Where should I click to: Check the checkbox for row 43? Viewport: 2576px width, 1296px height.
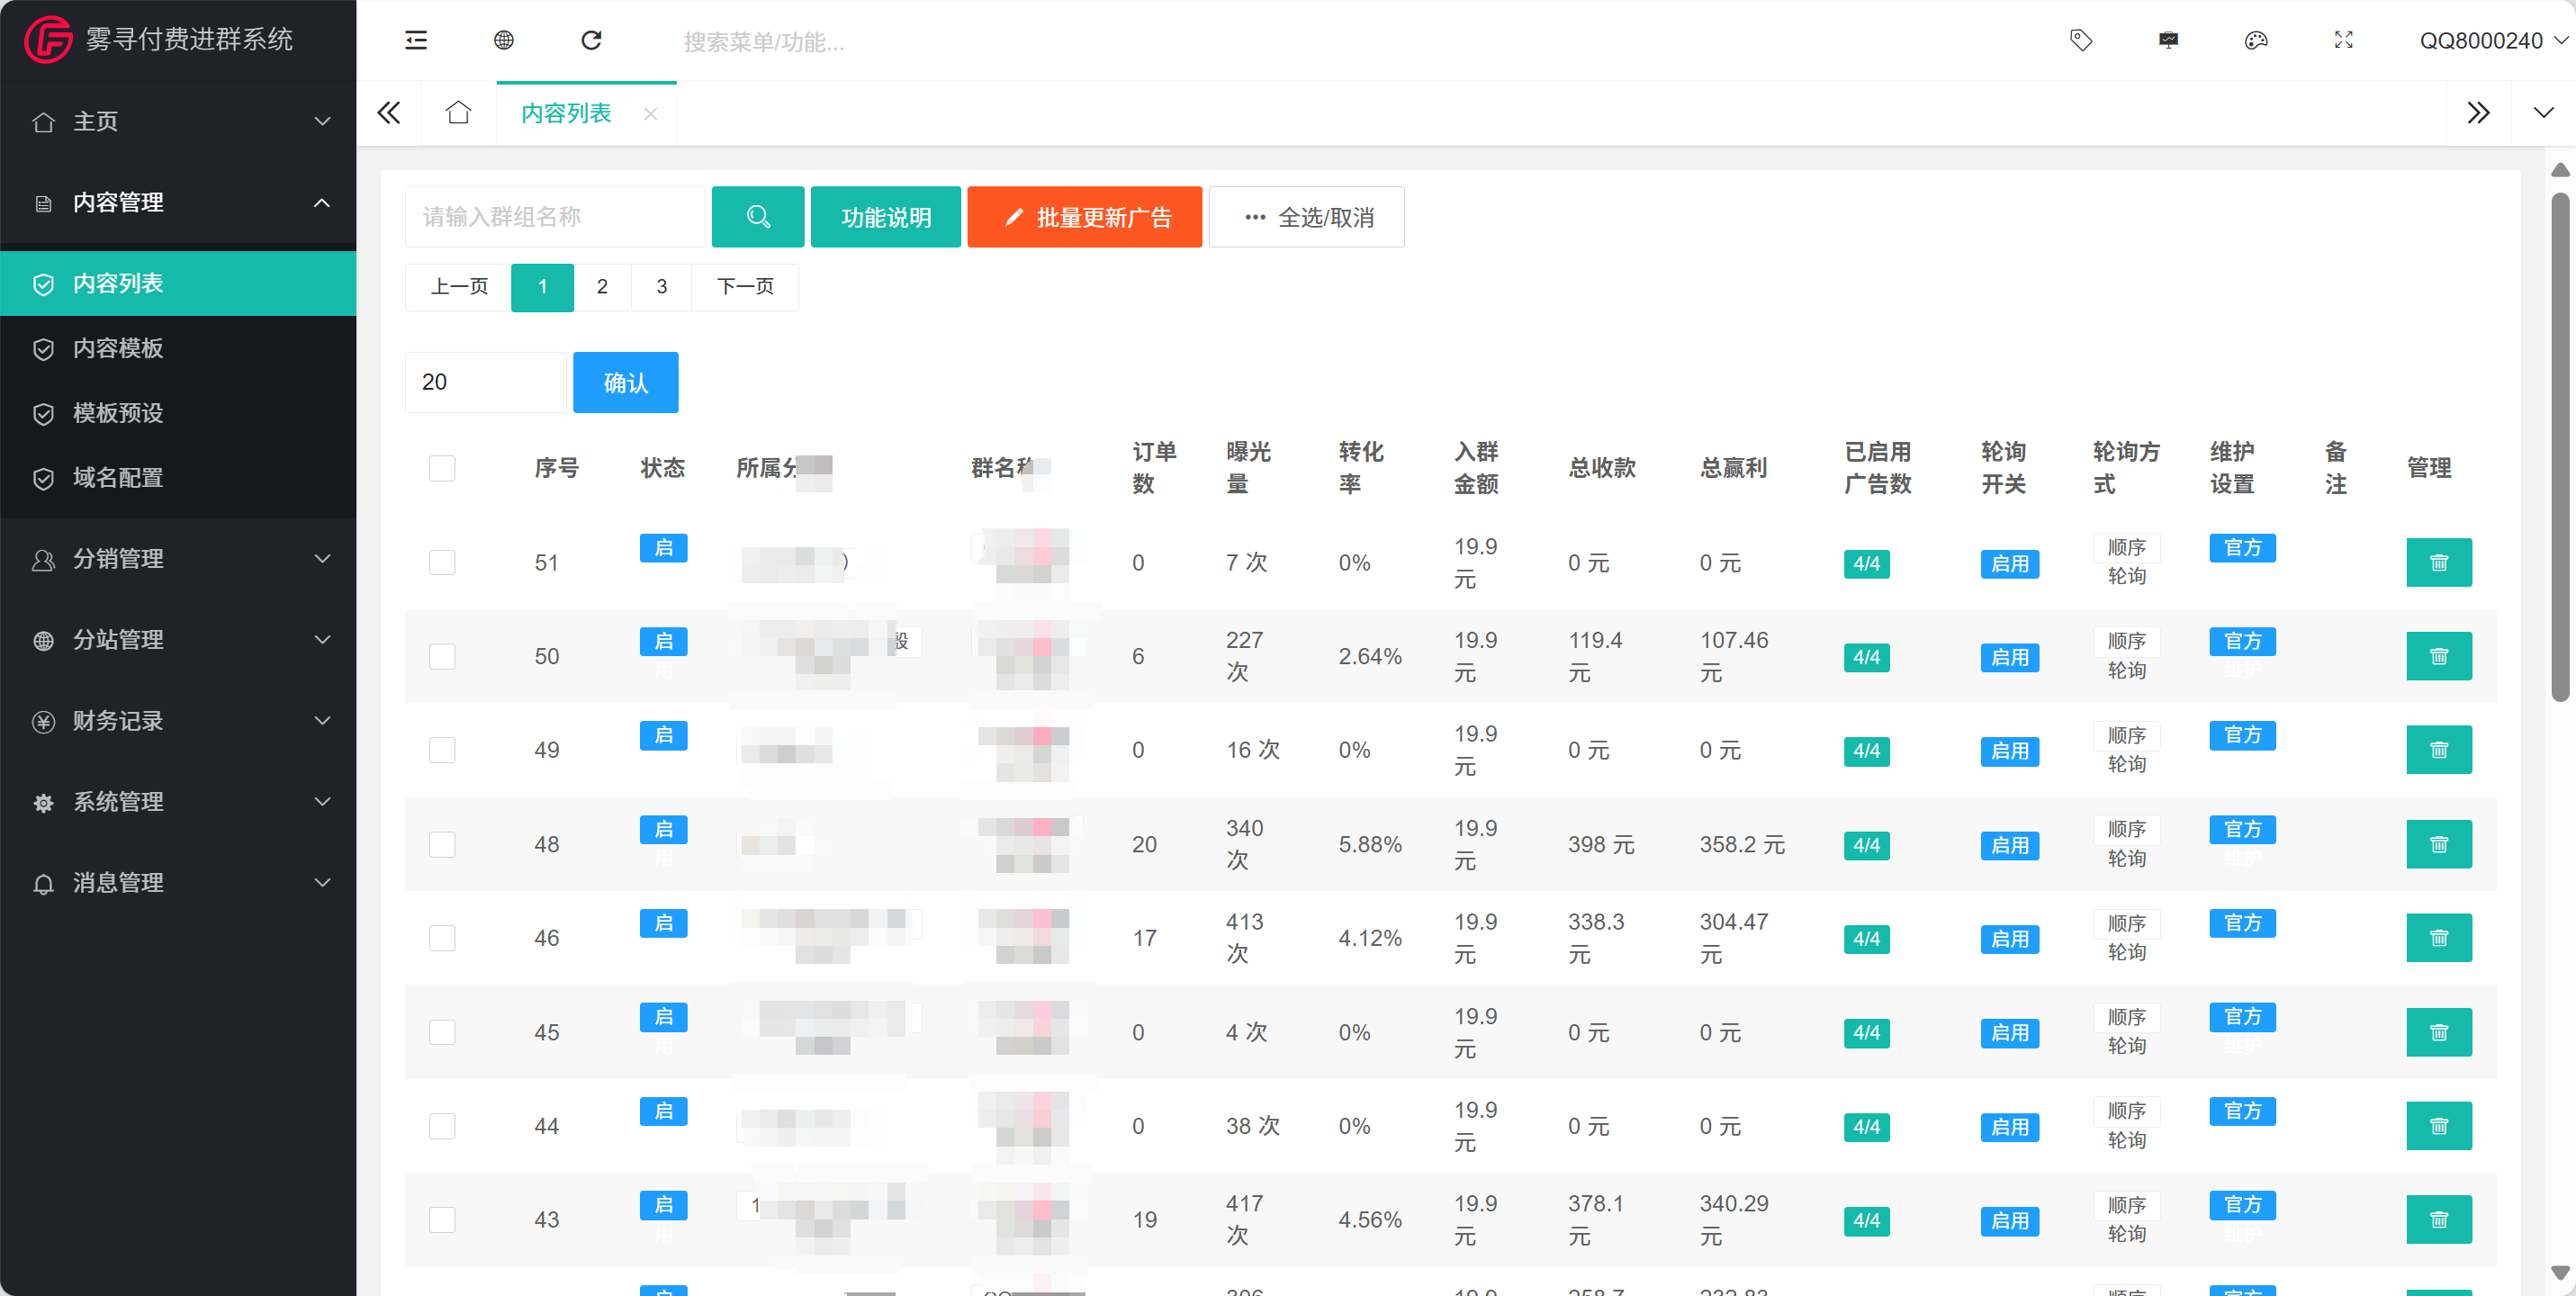[442, 1220]
